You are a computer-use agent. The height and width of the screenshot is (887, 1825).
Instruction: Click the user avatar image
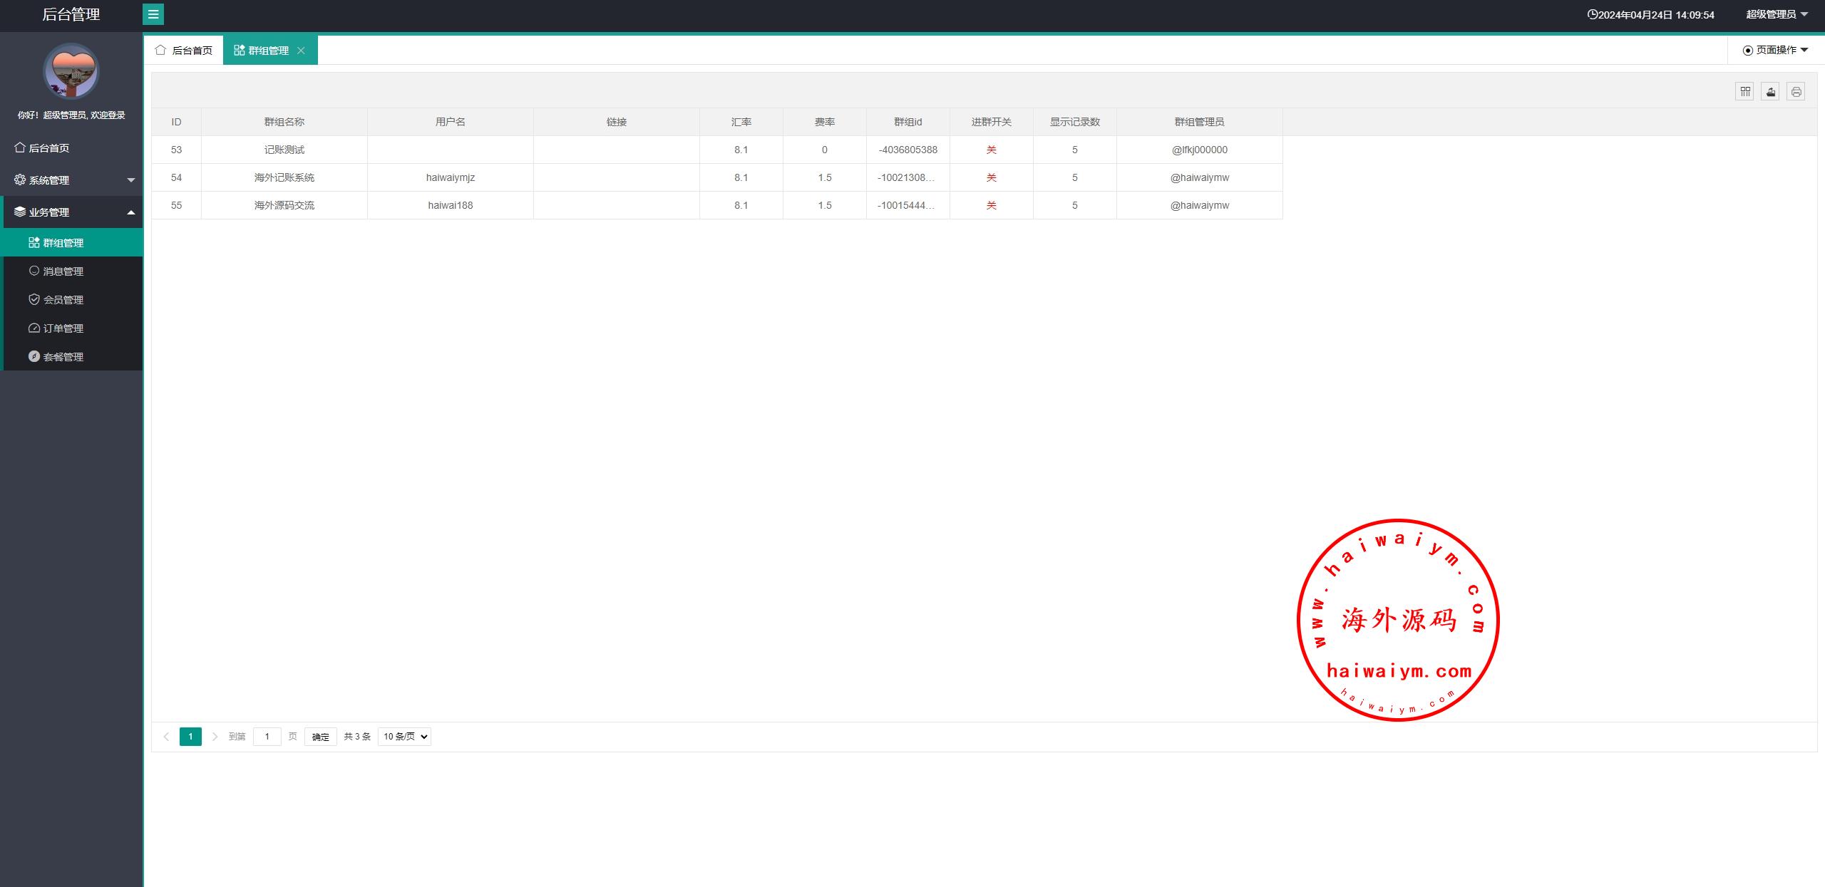coord(71,71)
